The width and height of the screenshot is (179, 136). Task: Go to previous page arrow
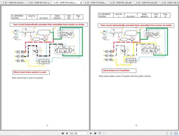click(67, 133)
